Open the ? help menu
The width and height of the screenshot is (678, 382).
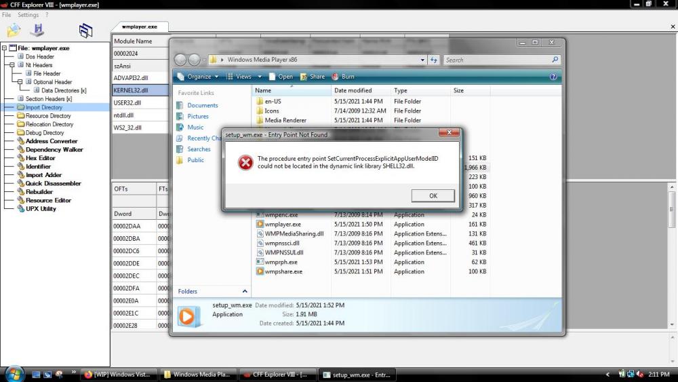coord(47,15)
